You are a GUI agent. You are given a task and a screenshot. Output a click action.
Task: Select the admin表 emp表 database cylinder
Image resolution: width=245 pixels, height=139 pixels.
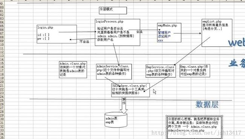(x=116, y=120)
